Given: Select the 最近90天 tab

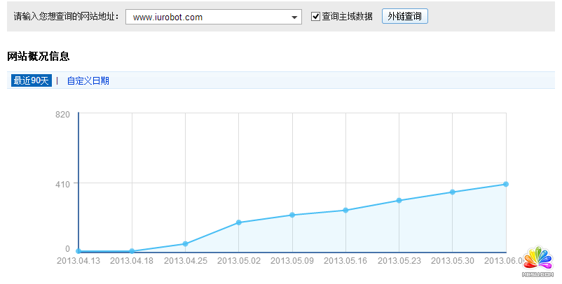Looking at the screenshot, I should [32, 80].
